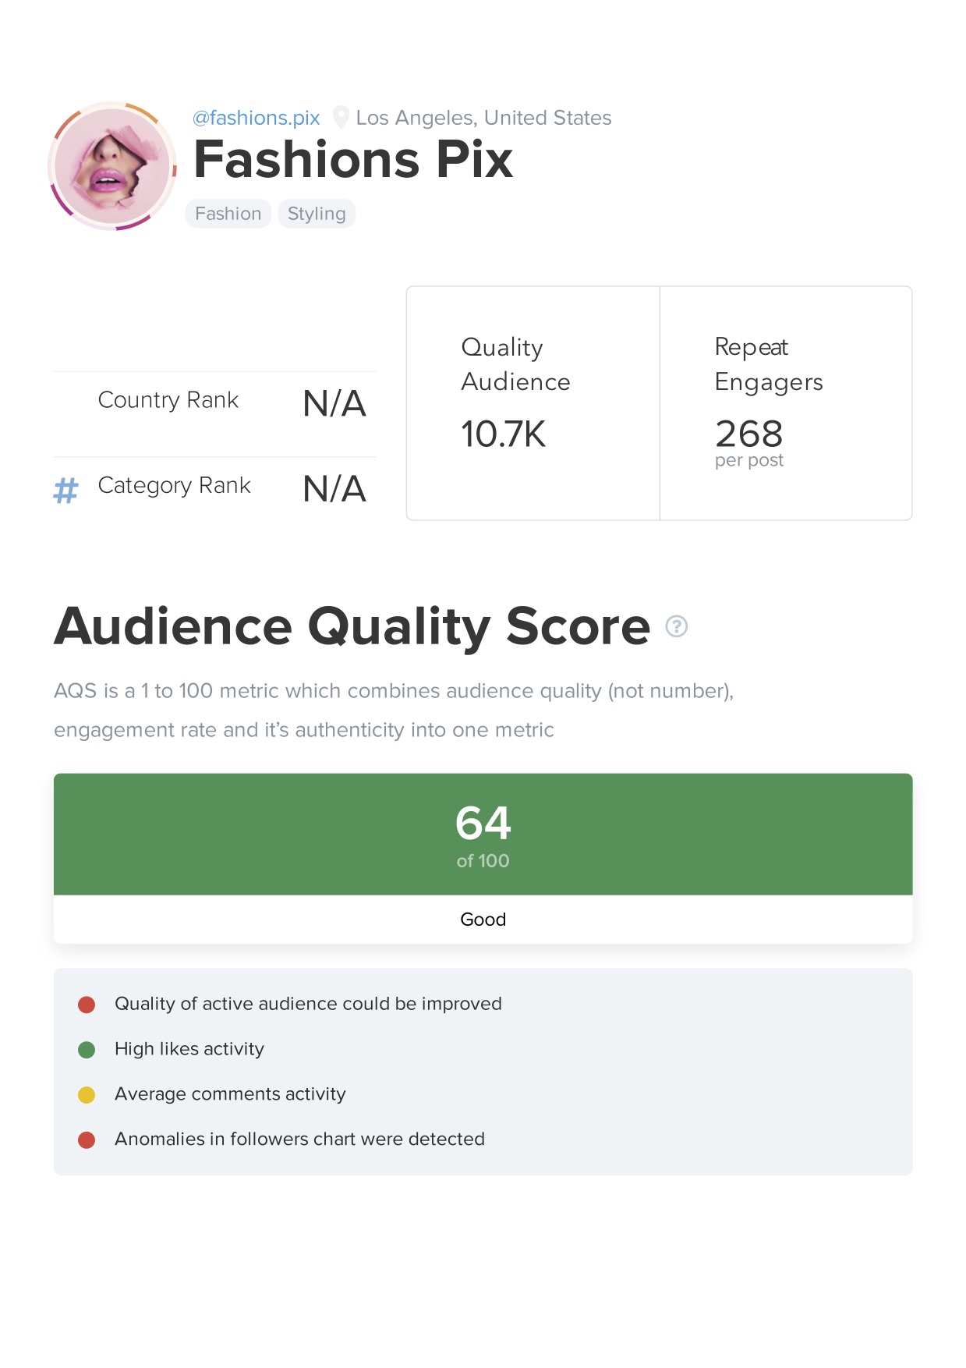Click the Fashions Pix profile avatar

pyautogui.click(x=113, y=166)
